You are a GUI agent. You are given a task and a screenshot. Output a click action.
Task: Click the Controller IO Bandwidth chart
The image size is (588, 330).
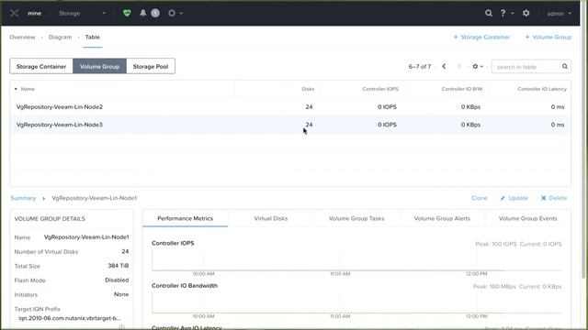356,302
